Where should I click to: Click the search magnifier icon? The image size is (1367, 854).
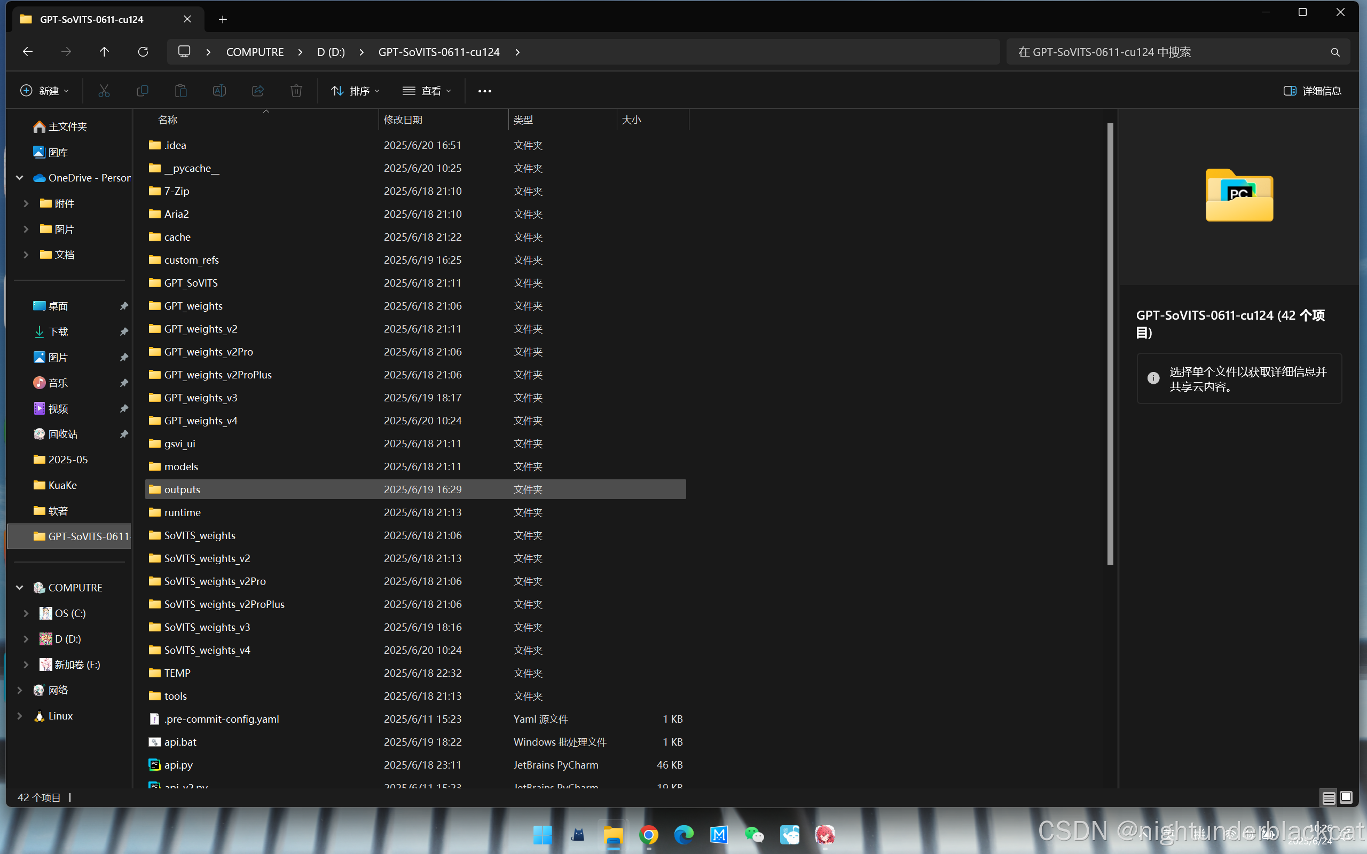pyautogui.click(x=1335, y=52)
